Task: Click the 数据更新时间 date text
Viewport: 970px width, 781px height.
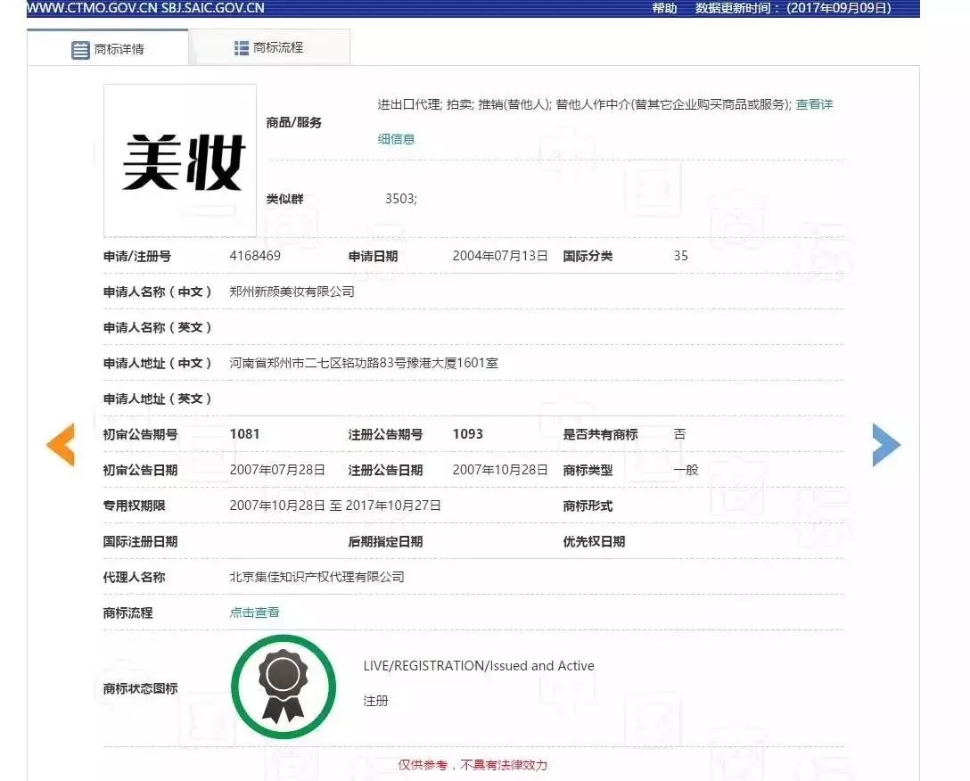Action: 793,8
